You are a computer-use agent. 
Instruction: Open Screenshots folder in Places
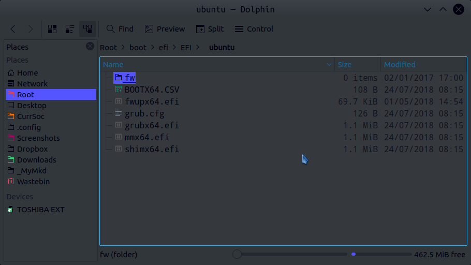pos(51,138)
